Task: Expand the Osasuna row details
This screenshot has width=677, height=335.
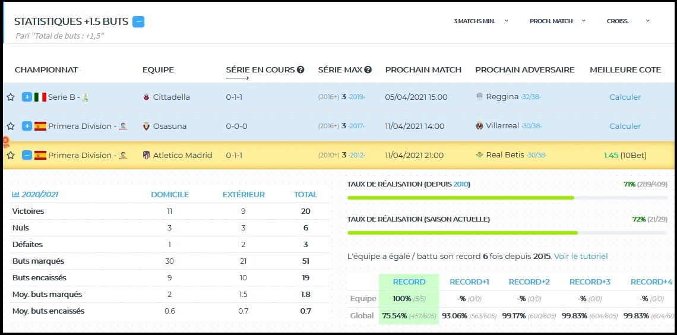Action: pyautogui.click(x=27, y=126)
